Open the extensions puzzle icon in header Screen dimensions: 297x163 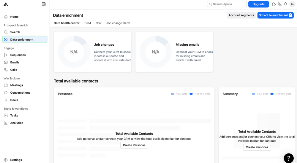point(274,4)
